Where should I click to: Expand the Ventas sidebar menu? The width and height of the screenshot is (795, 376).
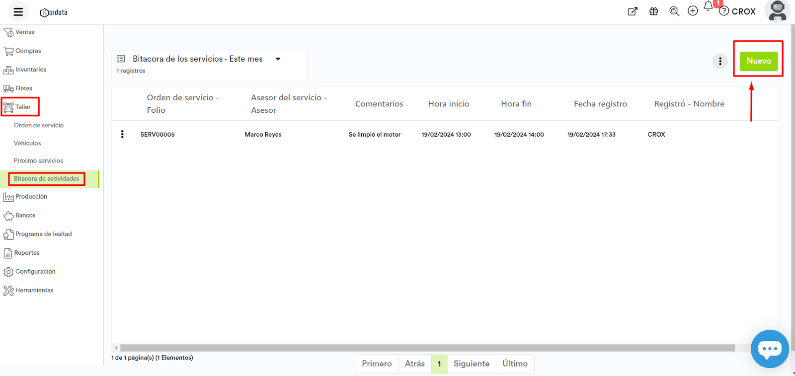point(25,32)
